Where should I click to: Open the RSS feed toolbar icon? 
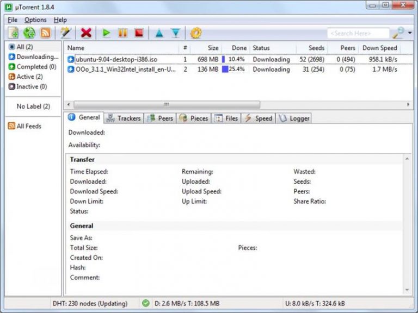coord(45,33)
